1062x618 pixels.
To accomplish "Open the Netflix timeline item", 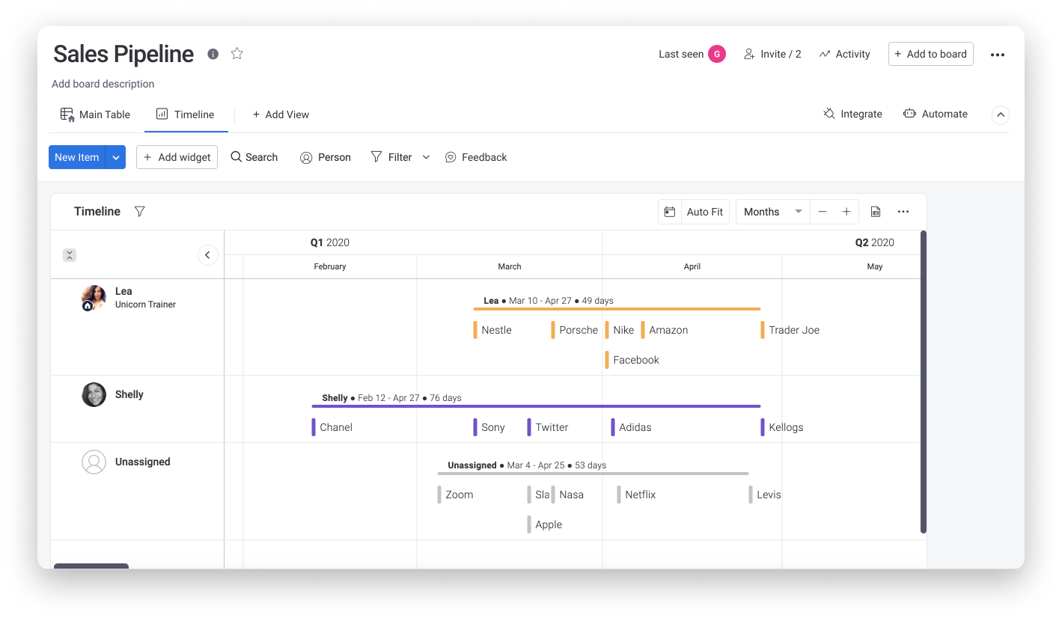I will point(636,495).
